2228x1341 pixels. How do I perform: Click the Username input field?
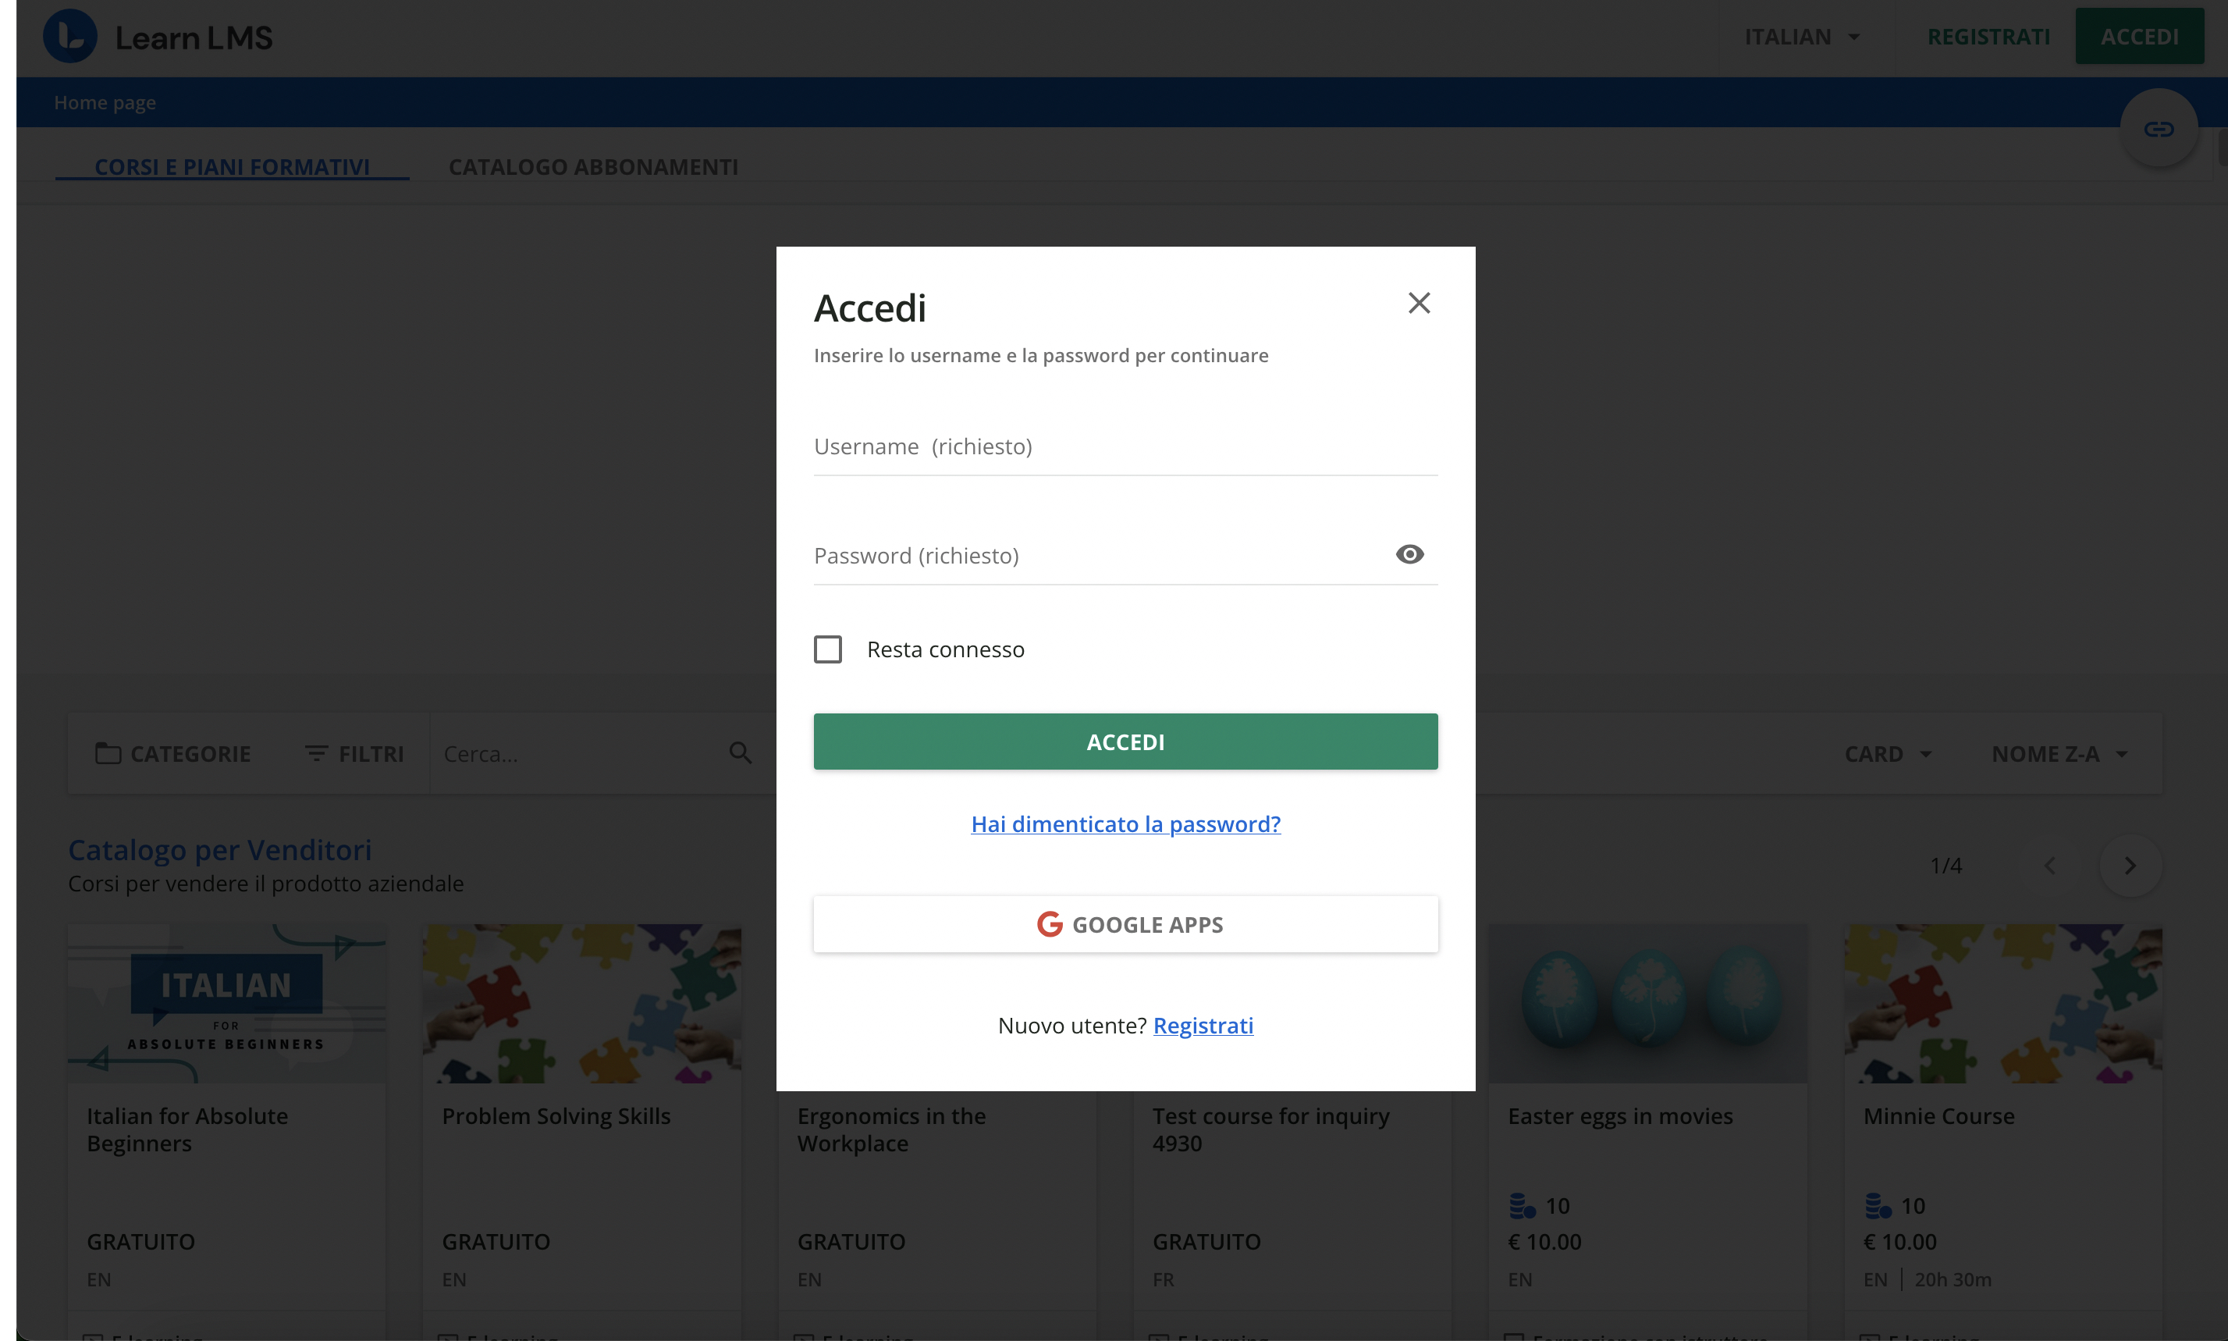[x=1125, y=446]
